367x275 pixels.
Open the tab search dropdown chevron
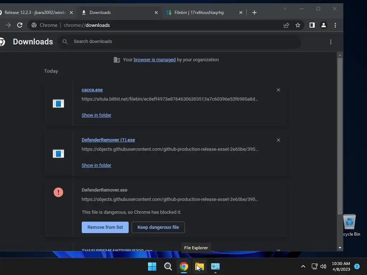[x=285, y=9]
